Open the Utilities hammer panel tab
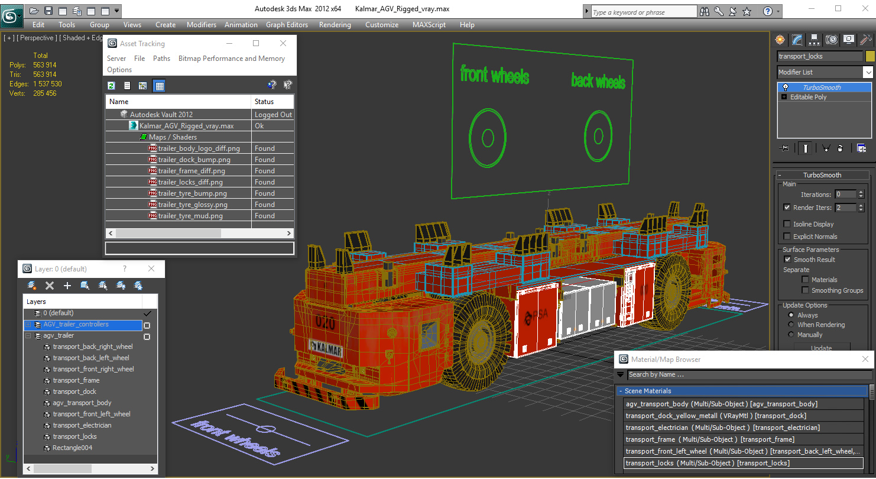876x479 pixels. coord(866,40)
